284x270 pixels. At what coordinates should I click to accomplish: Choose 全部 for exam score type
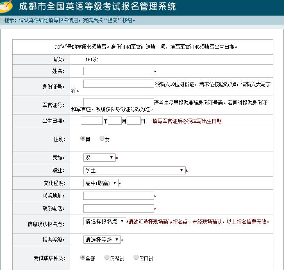83,257
